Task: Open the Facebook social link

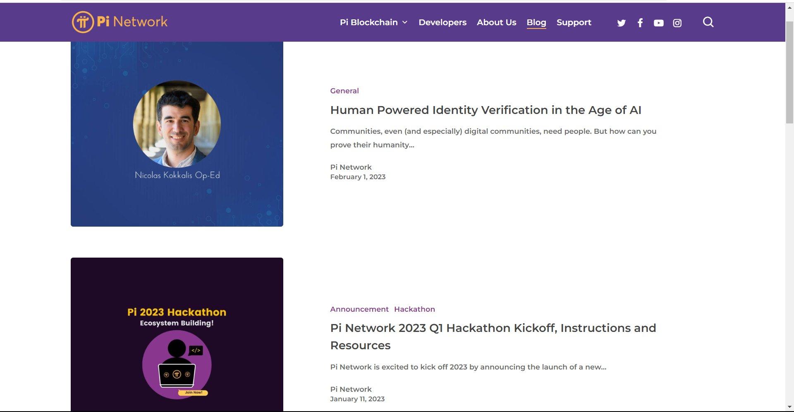Action: (x=640, y=23)
